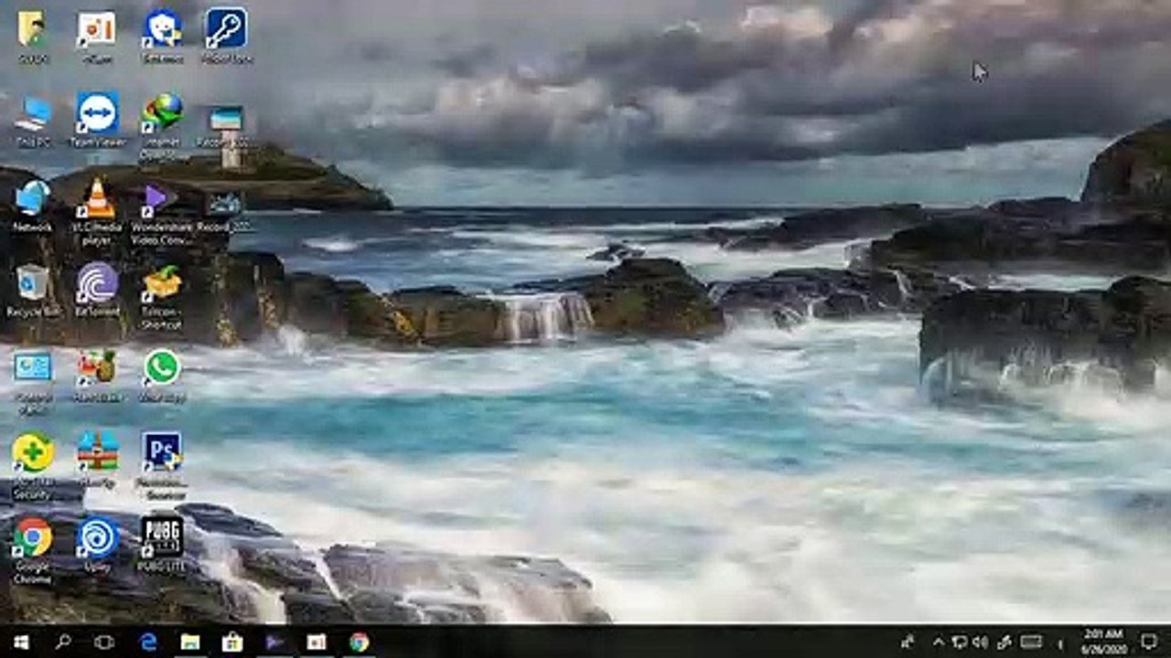Open the presentation app shortcut in top row
The height and width of the screenshot is (658, 1171).
97,29
